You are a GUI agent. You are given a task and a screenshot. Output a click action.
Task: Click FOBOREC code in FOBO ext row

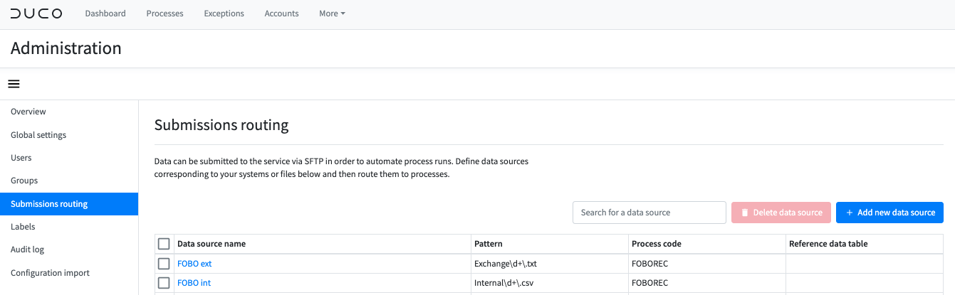649,264
